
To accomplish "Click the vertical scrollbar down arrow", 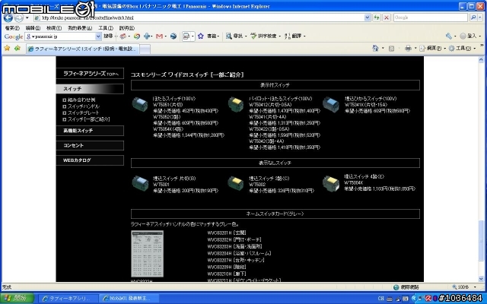I will pos(481,278).
